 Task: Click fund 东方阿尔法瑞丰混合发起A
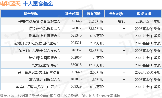click(39, 51)
